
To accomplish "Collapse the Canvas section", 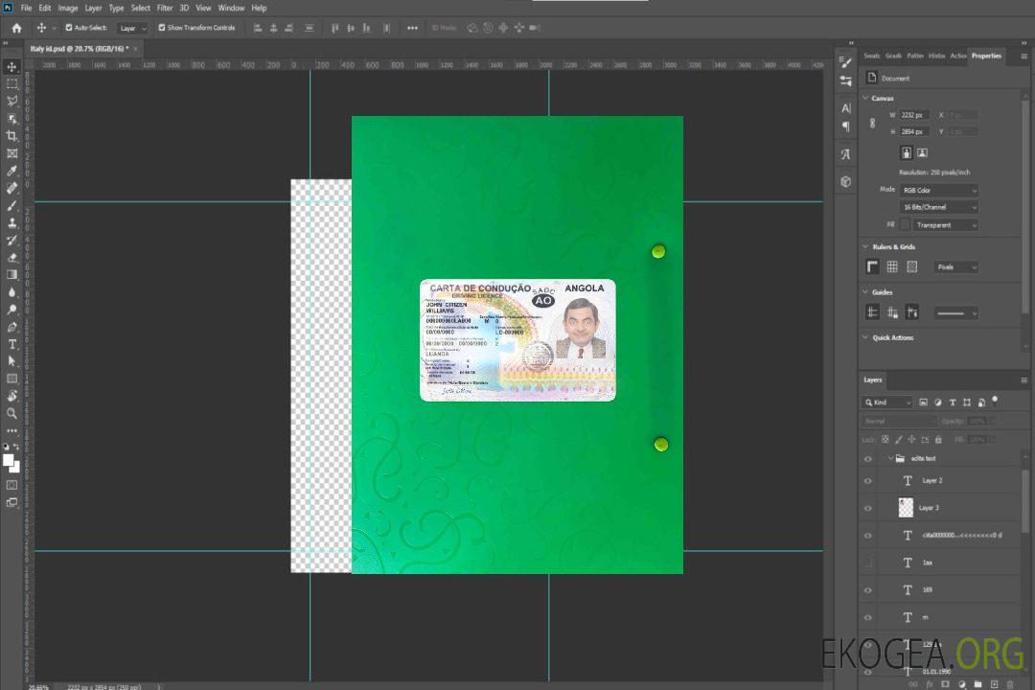I will [x=866, y=98].
